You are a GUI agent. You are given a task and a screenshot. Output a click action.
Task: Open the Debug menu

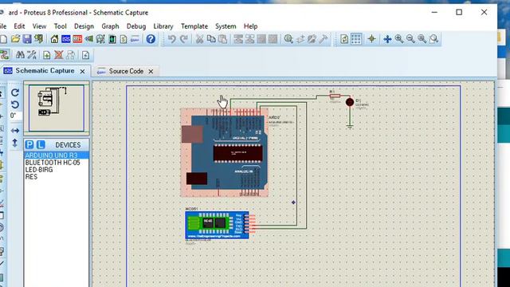tap(136, 26)
